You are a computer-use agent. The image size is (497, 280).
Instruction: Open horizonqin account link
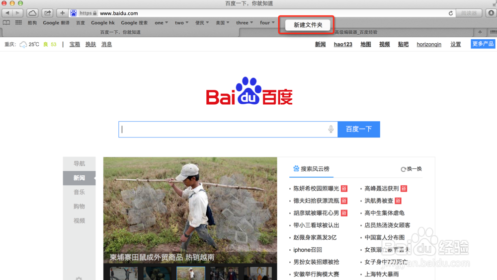(x=429, y=44)
